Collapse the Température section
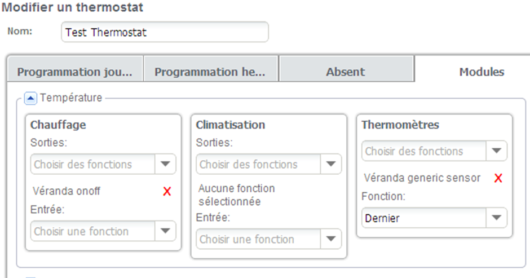 32,98
